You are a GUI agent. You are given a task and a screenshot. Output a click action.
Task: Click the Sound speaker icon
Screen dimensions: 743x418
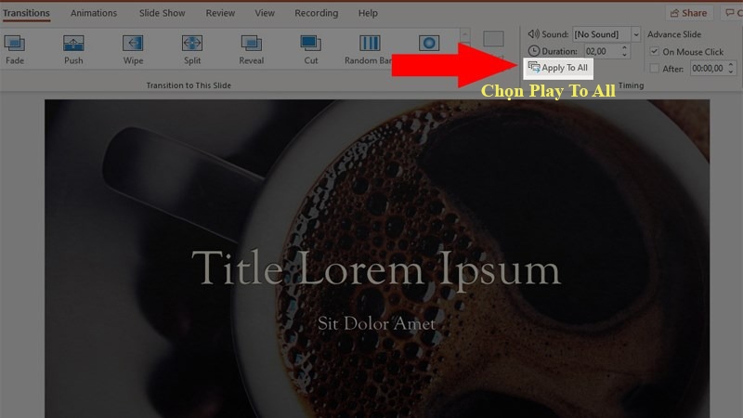click(533, 34)
